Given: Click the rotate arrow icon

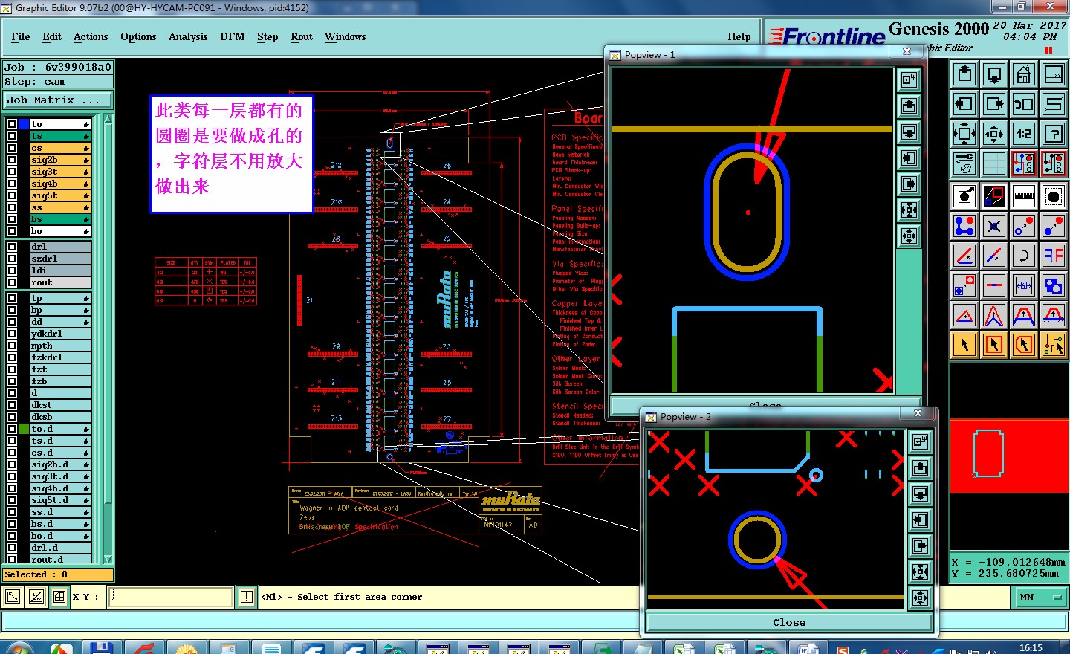Looking at the screenshot, I should (1024, 256).
